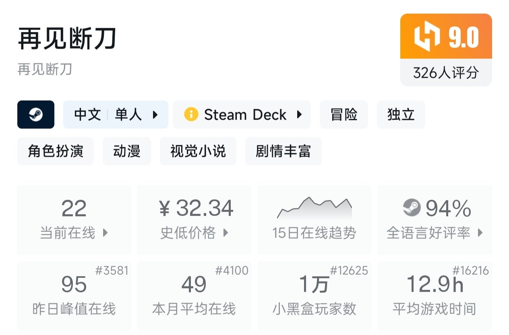Click the Steam icon beside 94%

pyautogui.click(x=412, y=208)
